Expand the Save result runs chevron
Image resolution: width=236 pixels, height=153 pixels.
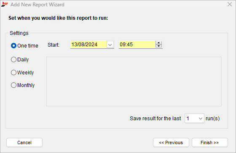pos(200,119)
